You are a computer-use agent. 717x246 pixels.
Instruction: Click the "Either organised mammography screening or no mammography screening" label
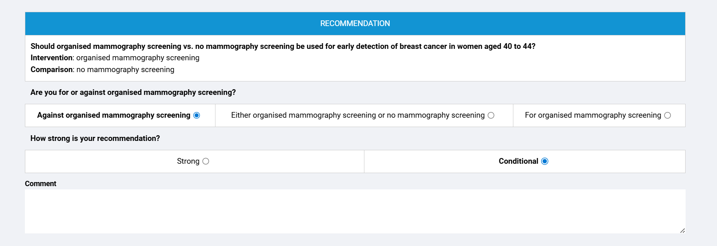[x=357, y=115]
